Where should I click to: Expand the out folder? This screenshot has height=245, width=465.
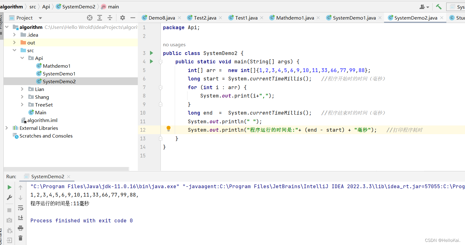tap(14, 43)
